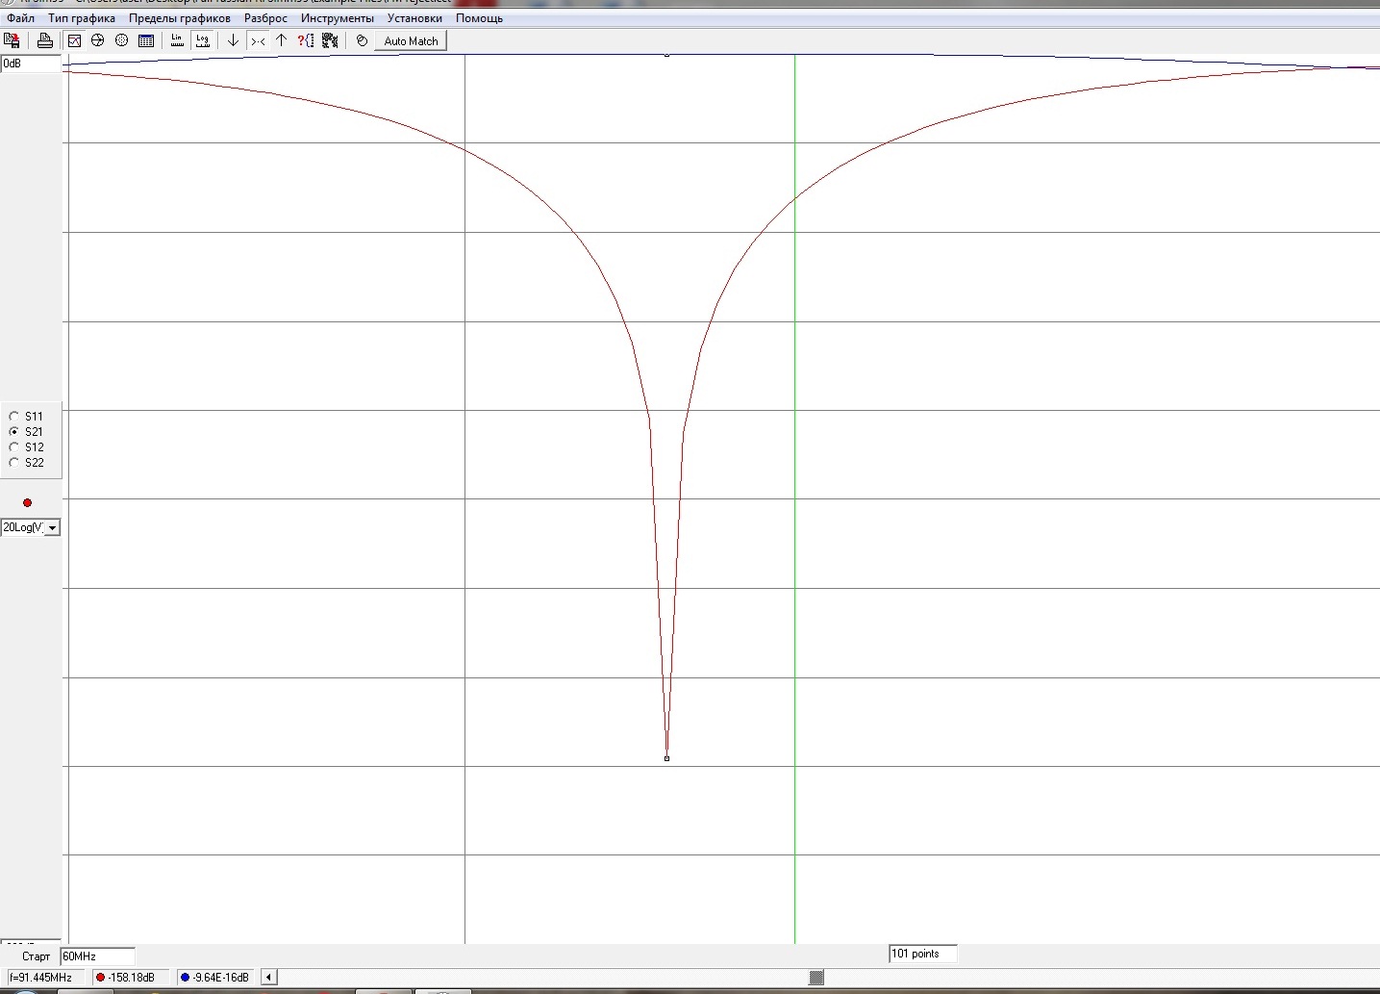Click the mouse icon beside Auto Match
The width and height of the screenshot is (1380, 994).
point(362,40)
